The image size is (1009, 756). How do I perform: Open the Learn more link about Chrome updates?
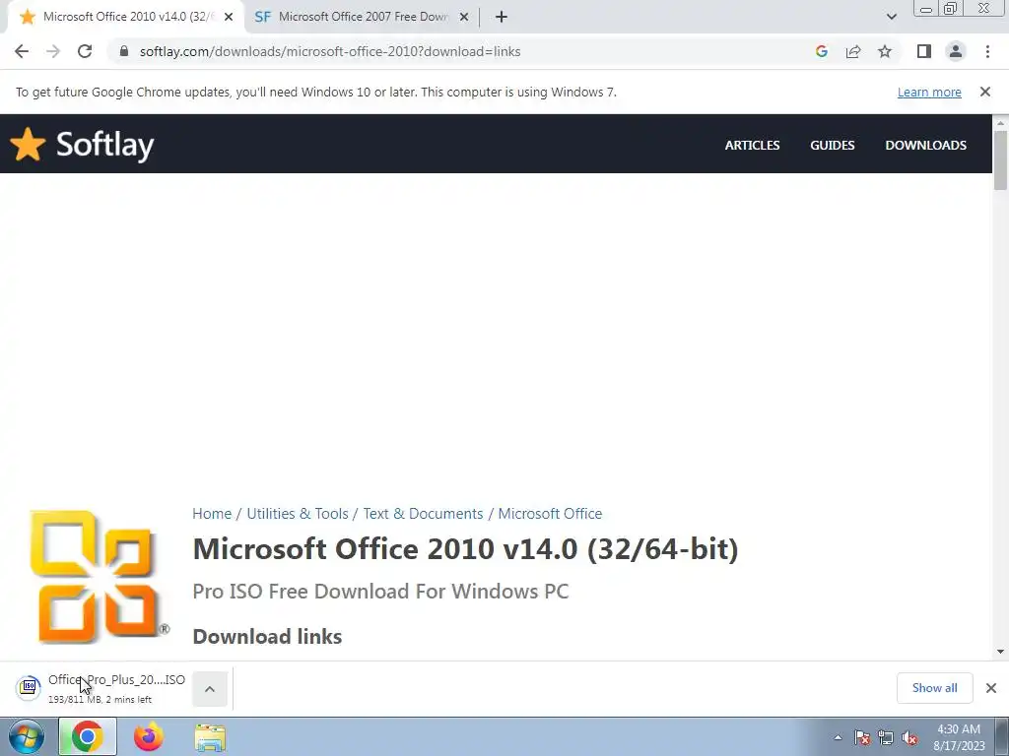pyautogui.click(x=929, y=92)
